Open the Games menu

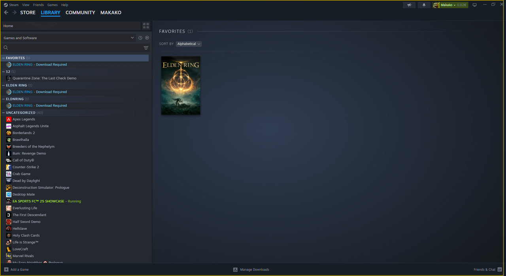click(x=52, y=5)
